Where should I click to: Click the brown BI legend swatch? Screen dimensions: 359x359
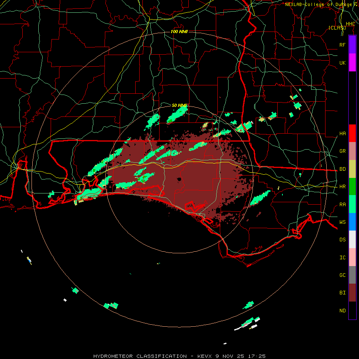coord(352,293)
